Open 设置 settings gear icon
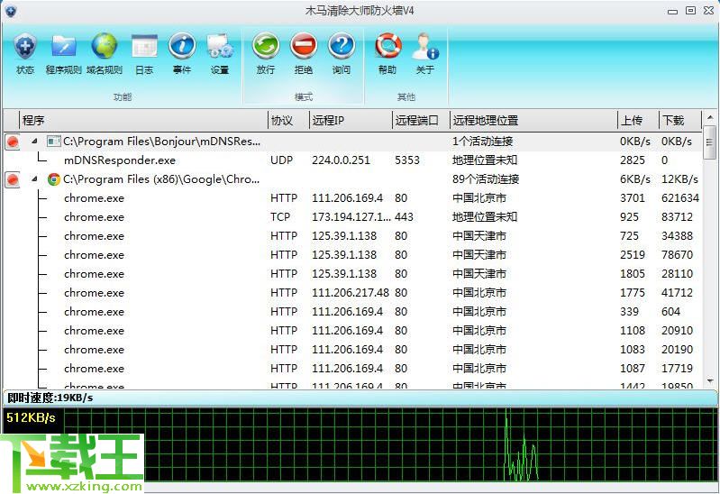This screenshot has width=720, height=494. (220, 54)
